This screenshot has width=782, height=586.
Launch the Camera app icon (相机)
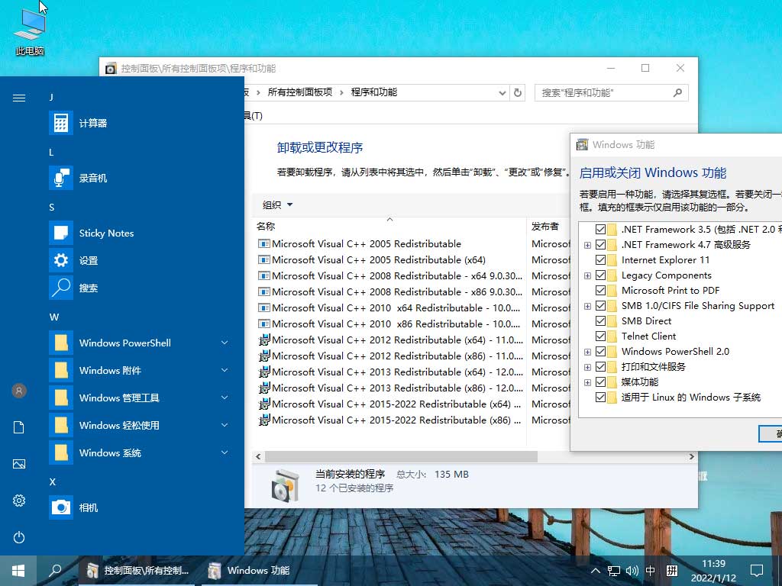coord(61,507)
